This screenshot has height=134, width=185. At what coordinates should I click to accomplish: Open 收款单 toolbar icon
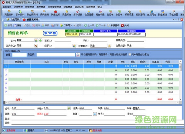[x=119, y=13]
